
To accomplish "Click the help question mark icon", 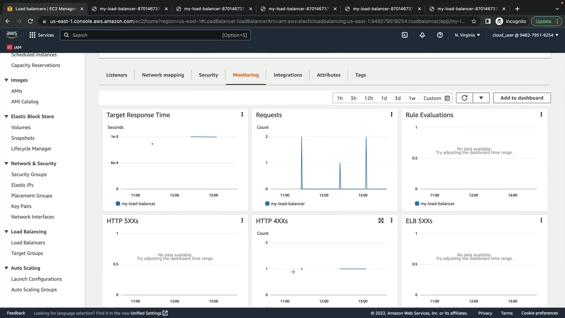I will (x=440, y=35).
